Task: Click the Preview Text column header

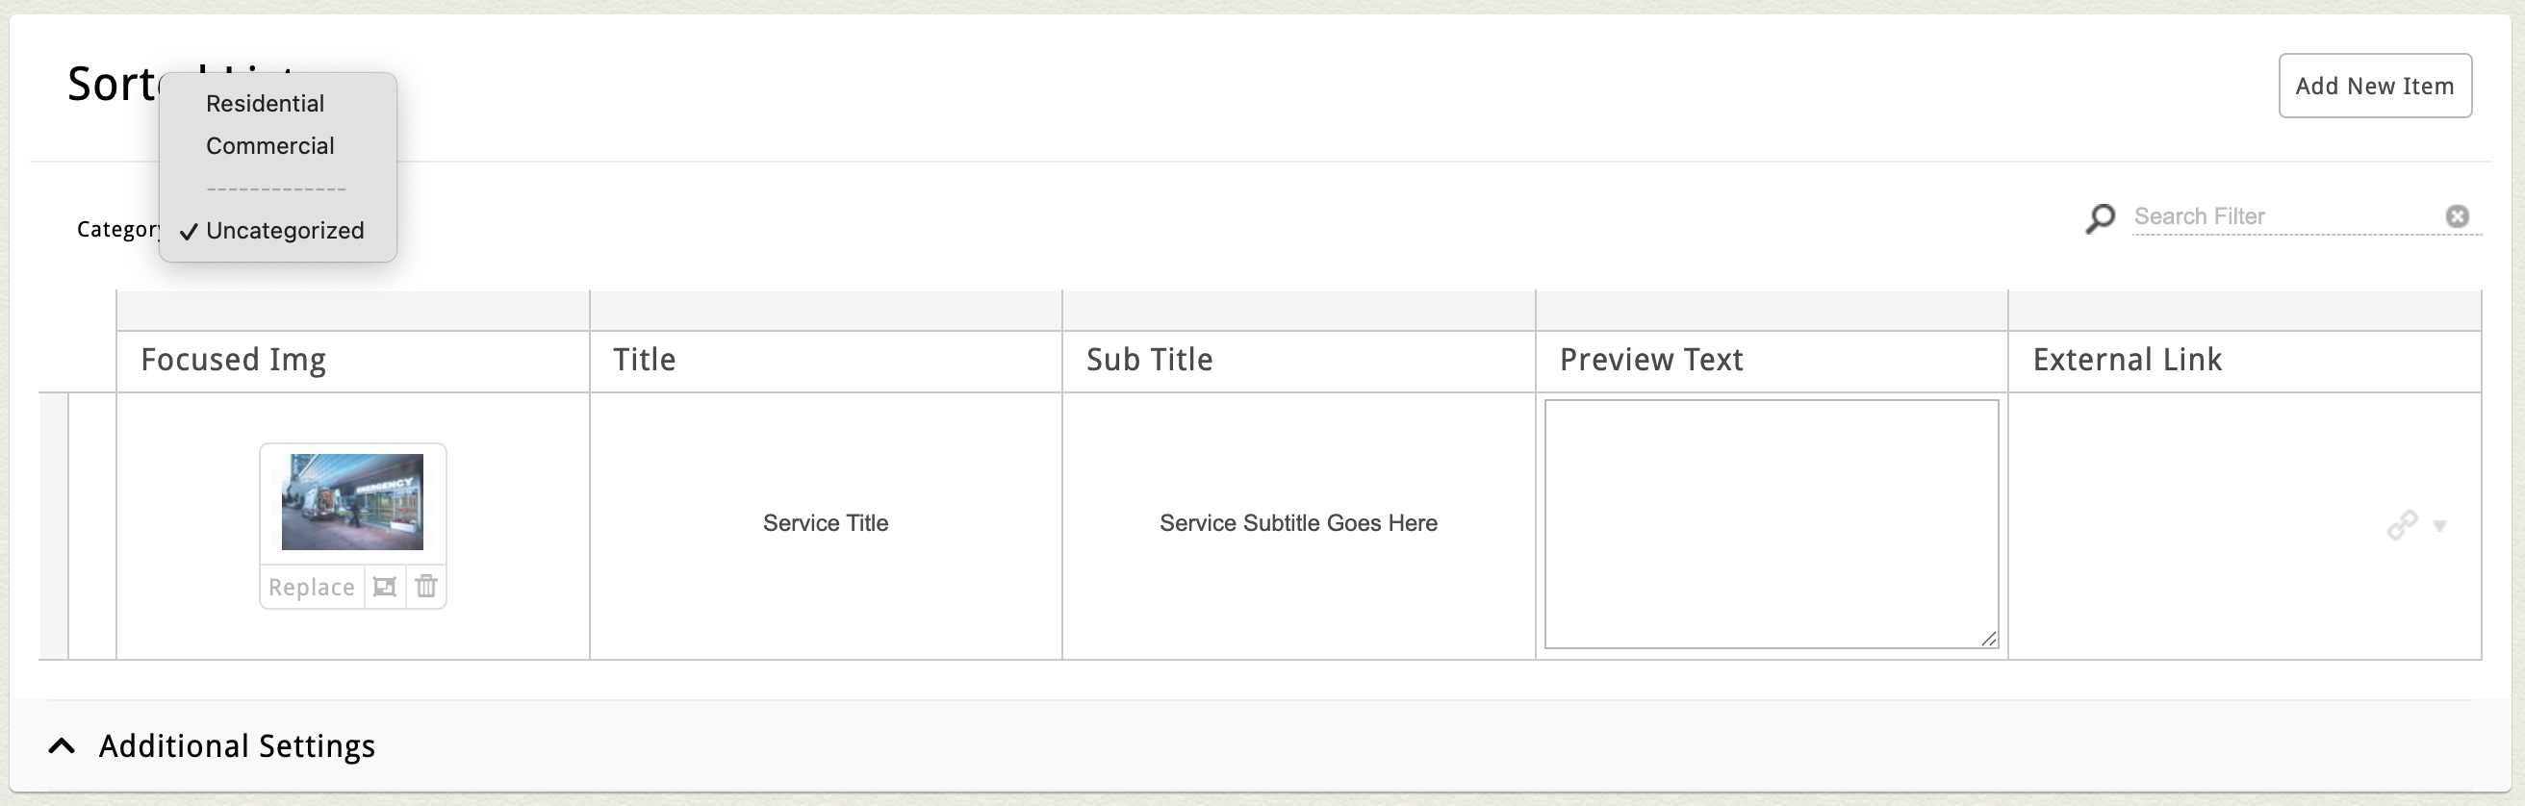Action: 1650,361
